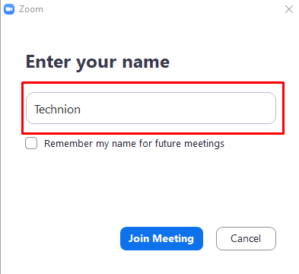Click the name field containing Technion

pos(151,108)
